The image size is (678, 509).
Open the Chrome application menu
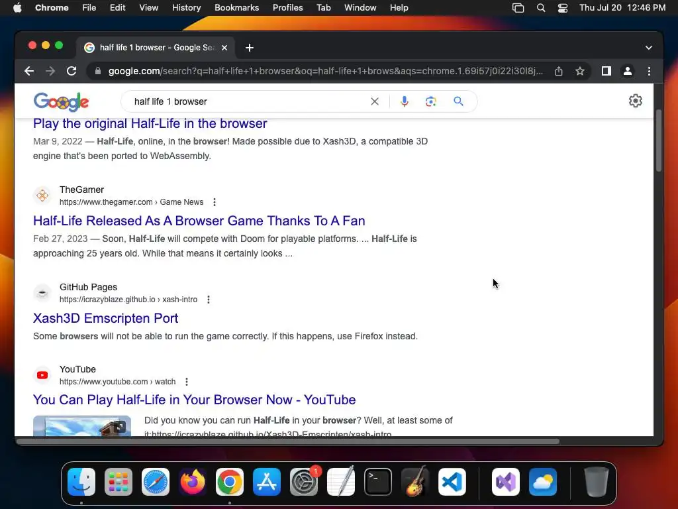pyautogui.click(x=52, y=8)
